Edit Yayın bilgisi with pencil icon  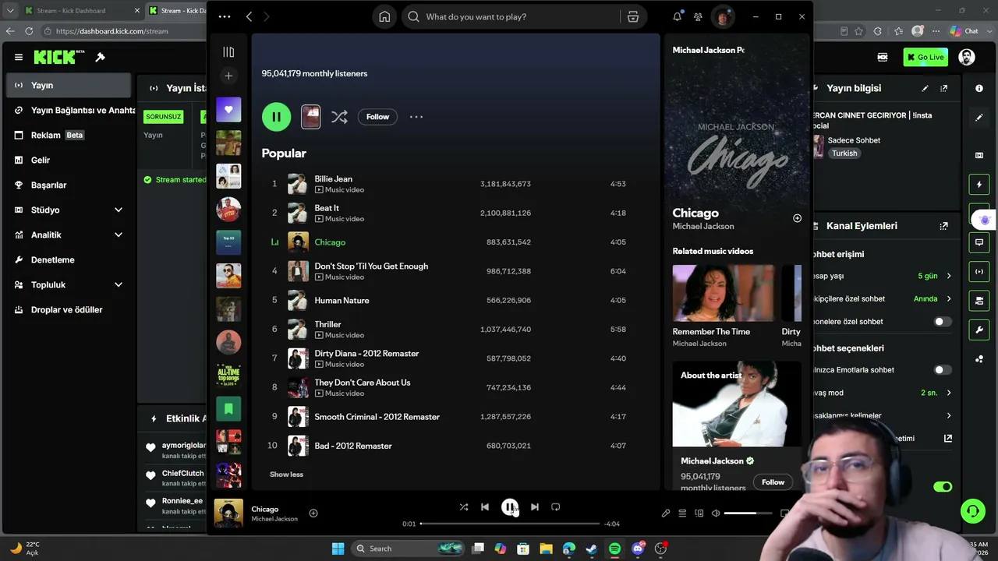point(925,88)
